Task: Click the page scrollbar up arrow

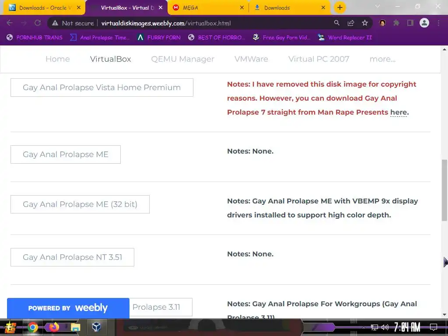Action: pos(444,49)
